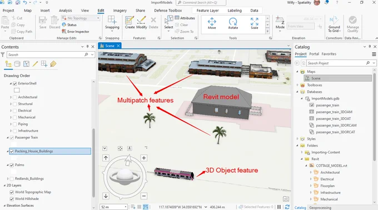
Task: Switch to List By Labeling
Action: coord(53,64)
